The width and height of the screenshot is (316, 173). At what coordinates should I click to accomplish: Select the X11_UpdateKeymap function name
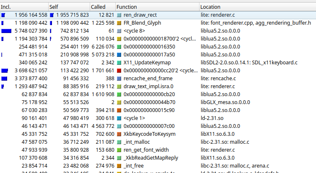(147, 63)
